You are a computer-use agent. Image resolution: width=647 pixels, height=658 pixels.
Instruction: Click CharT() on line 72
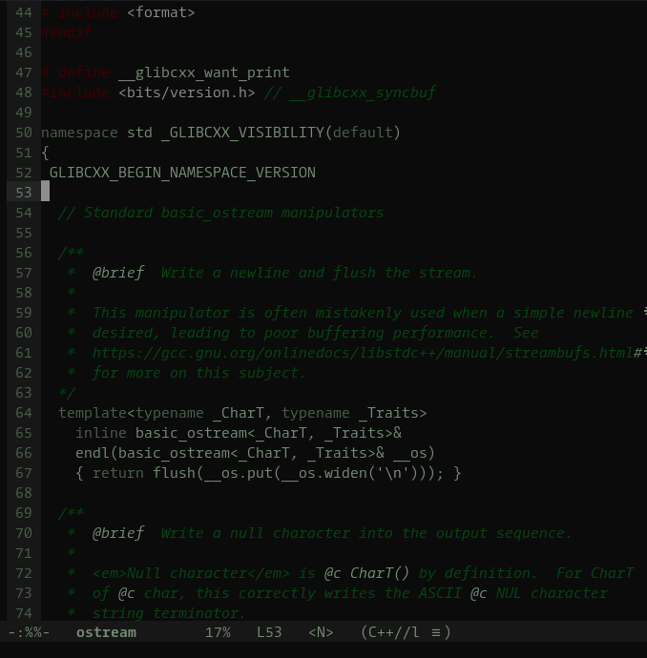[x=380, y=573]
